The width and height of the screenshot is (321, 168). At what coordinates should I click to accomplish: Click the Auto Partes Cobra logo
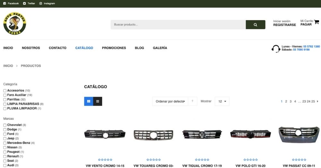15,23
